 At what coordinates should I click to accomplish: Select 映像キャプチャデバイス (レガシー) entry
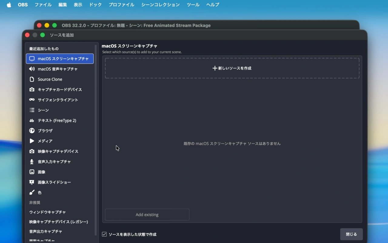pos(59,222)
